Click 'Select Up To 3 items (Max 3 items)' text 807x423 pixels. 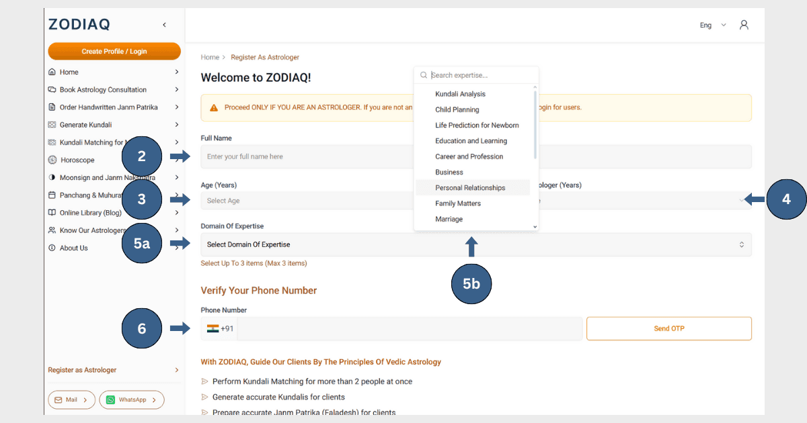(254, 263)
